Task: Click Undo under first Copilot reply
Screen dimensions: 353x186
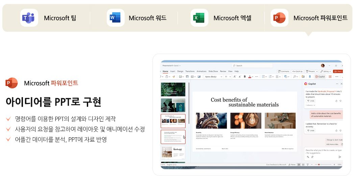Action: coord(311,101)
